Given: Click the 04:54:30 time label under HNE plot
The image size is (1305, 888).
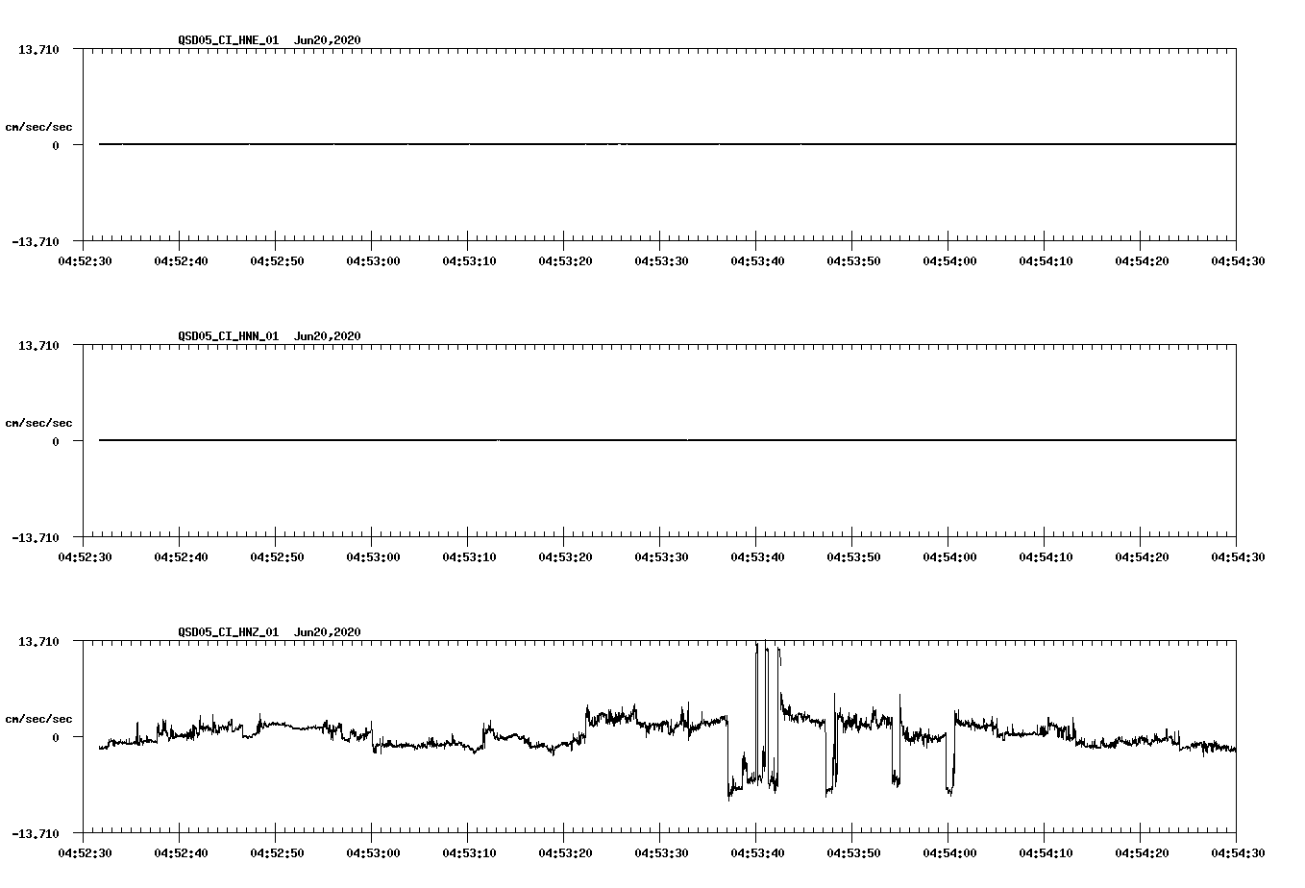Looking at the screenshot, I should [1238, 261].
